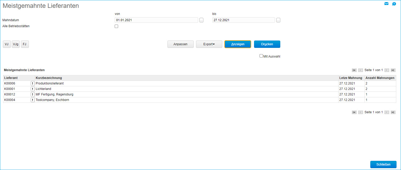Go to previous page in bottom pager
This screenshot has height=170, width=401.
(x=361, y=112)
